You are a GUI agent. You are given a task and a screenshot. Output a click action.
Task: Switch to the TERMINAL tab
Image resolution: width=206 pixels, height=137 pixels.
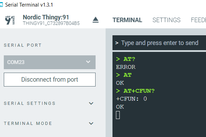[127, 20]
